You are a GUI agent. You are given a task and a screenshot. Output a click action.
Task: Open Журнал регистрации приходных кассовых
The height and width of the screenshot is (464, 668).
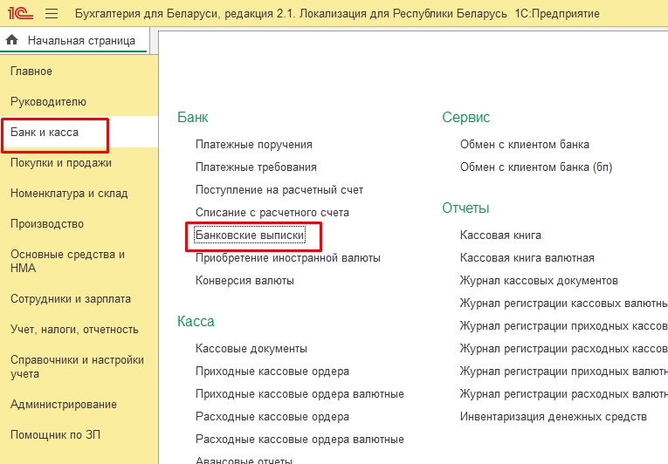[x=563, y=326]
